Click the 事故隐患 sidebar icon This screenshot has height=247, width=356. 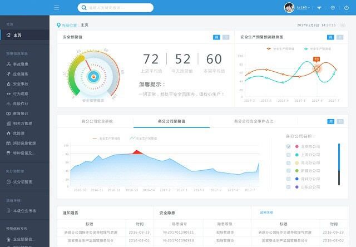pyautogui.click(x=9, y=64)
